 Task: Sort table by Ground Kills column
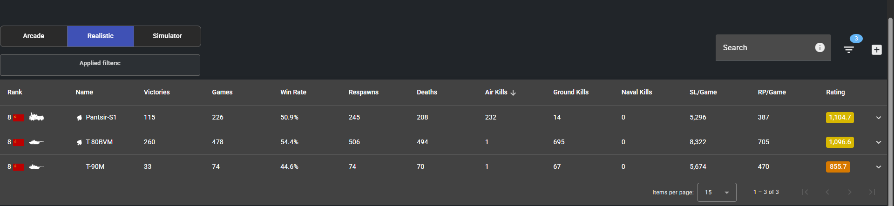point(570,93)
